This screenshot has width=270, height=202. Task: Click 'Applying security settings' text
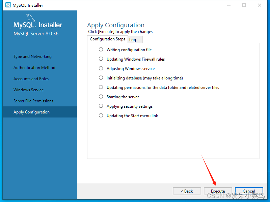tap(130, 106)
